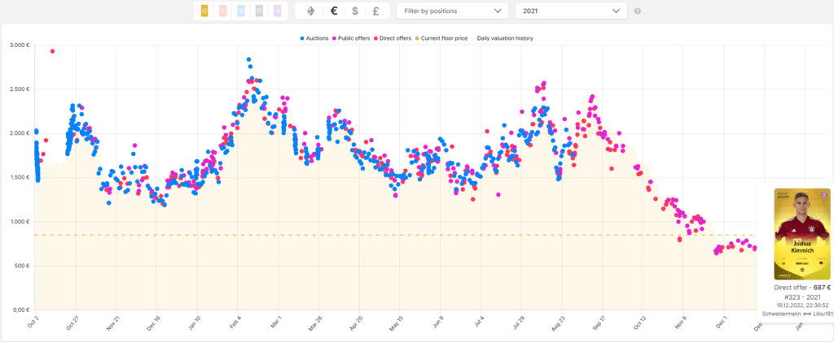Click the '19.12.2022, 22:36:52' timestamp

point(803,305)
